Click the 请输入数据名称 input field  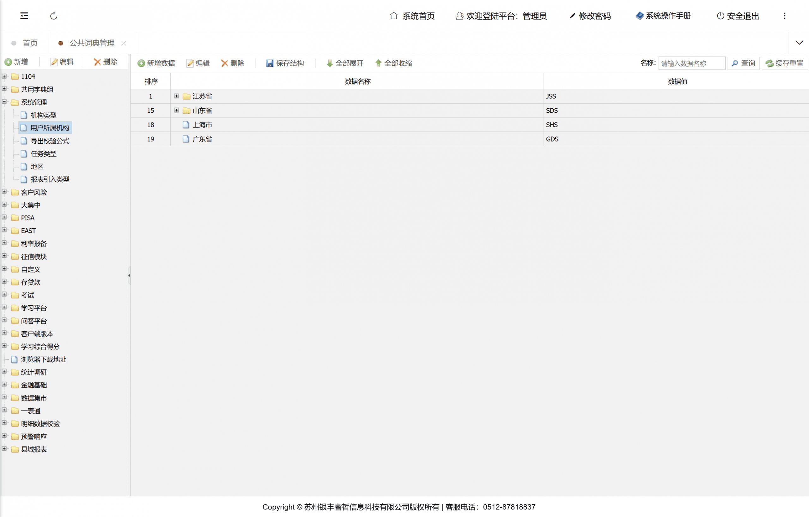691,63
